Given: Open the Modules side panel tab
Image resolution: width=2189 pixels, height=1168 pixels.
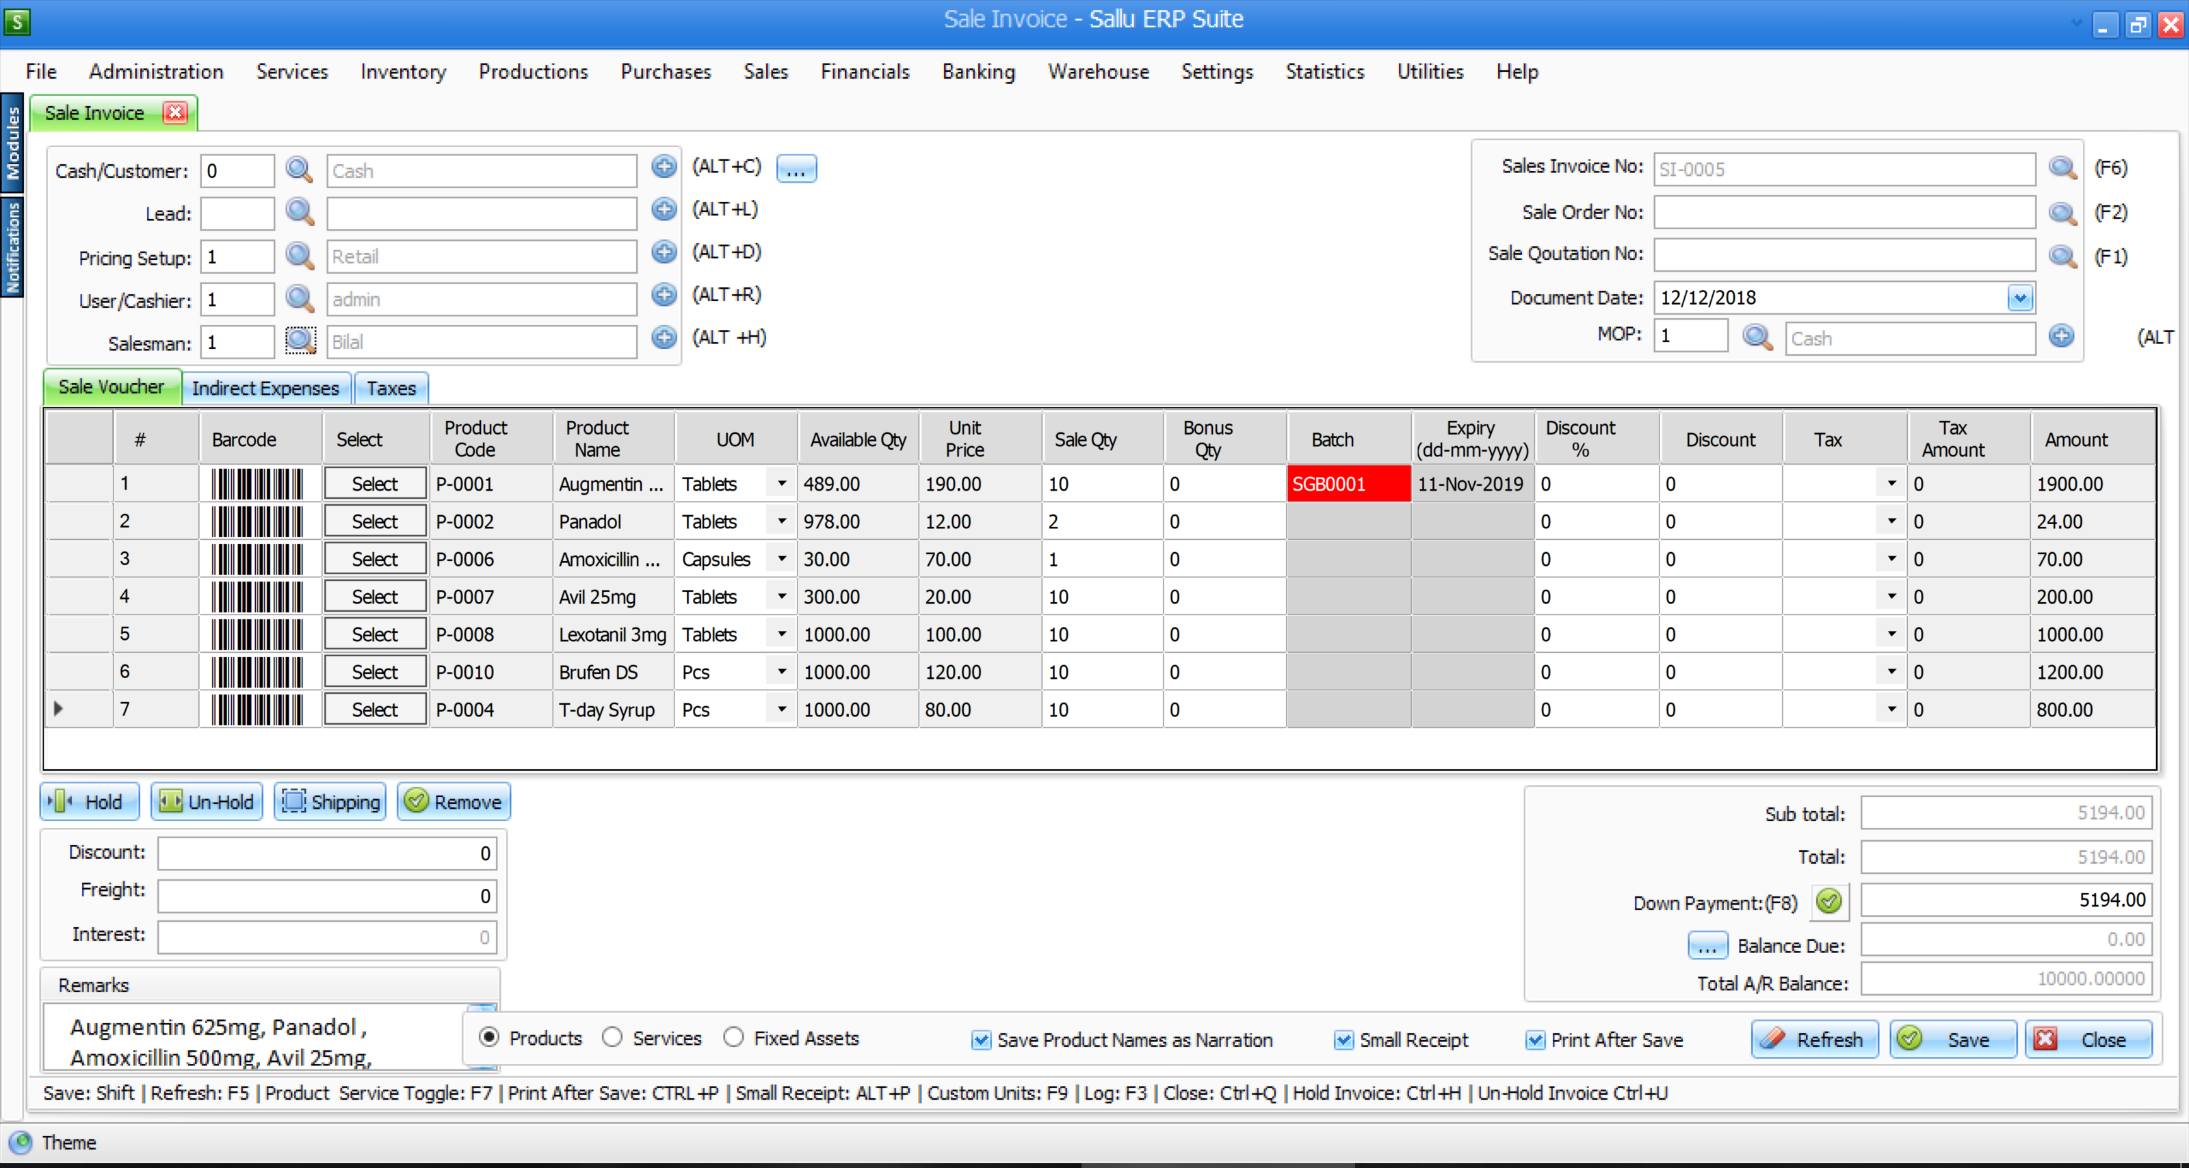Looking at the screenshot, I should [x=12, y=143].
